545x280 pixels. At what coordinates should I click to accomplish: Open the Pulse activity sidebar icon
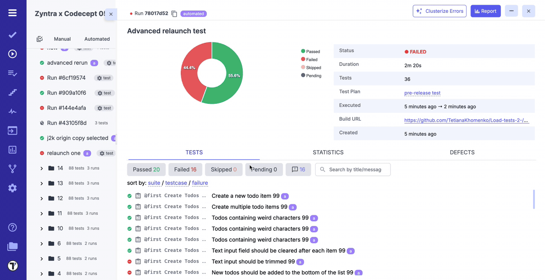(x=12, y=111)
